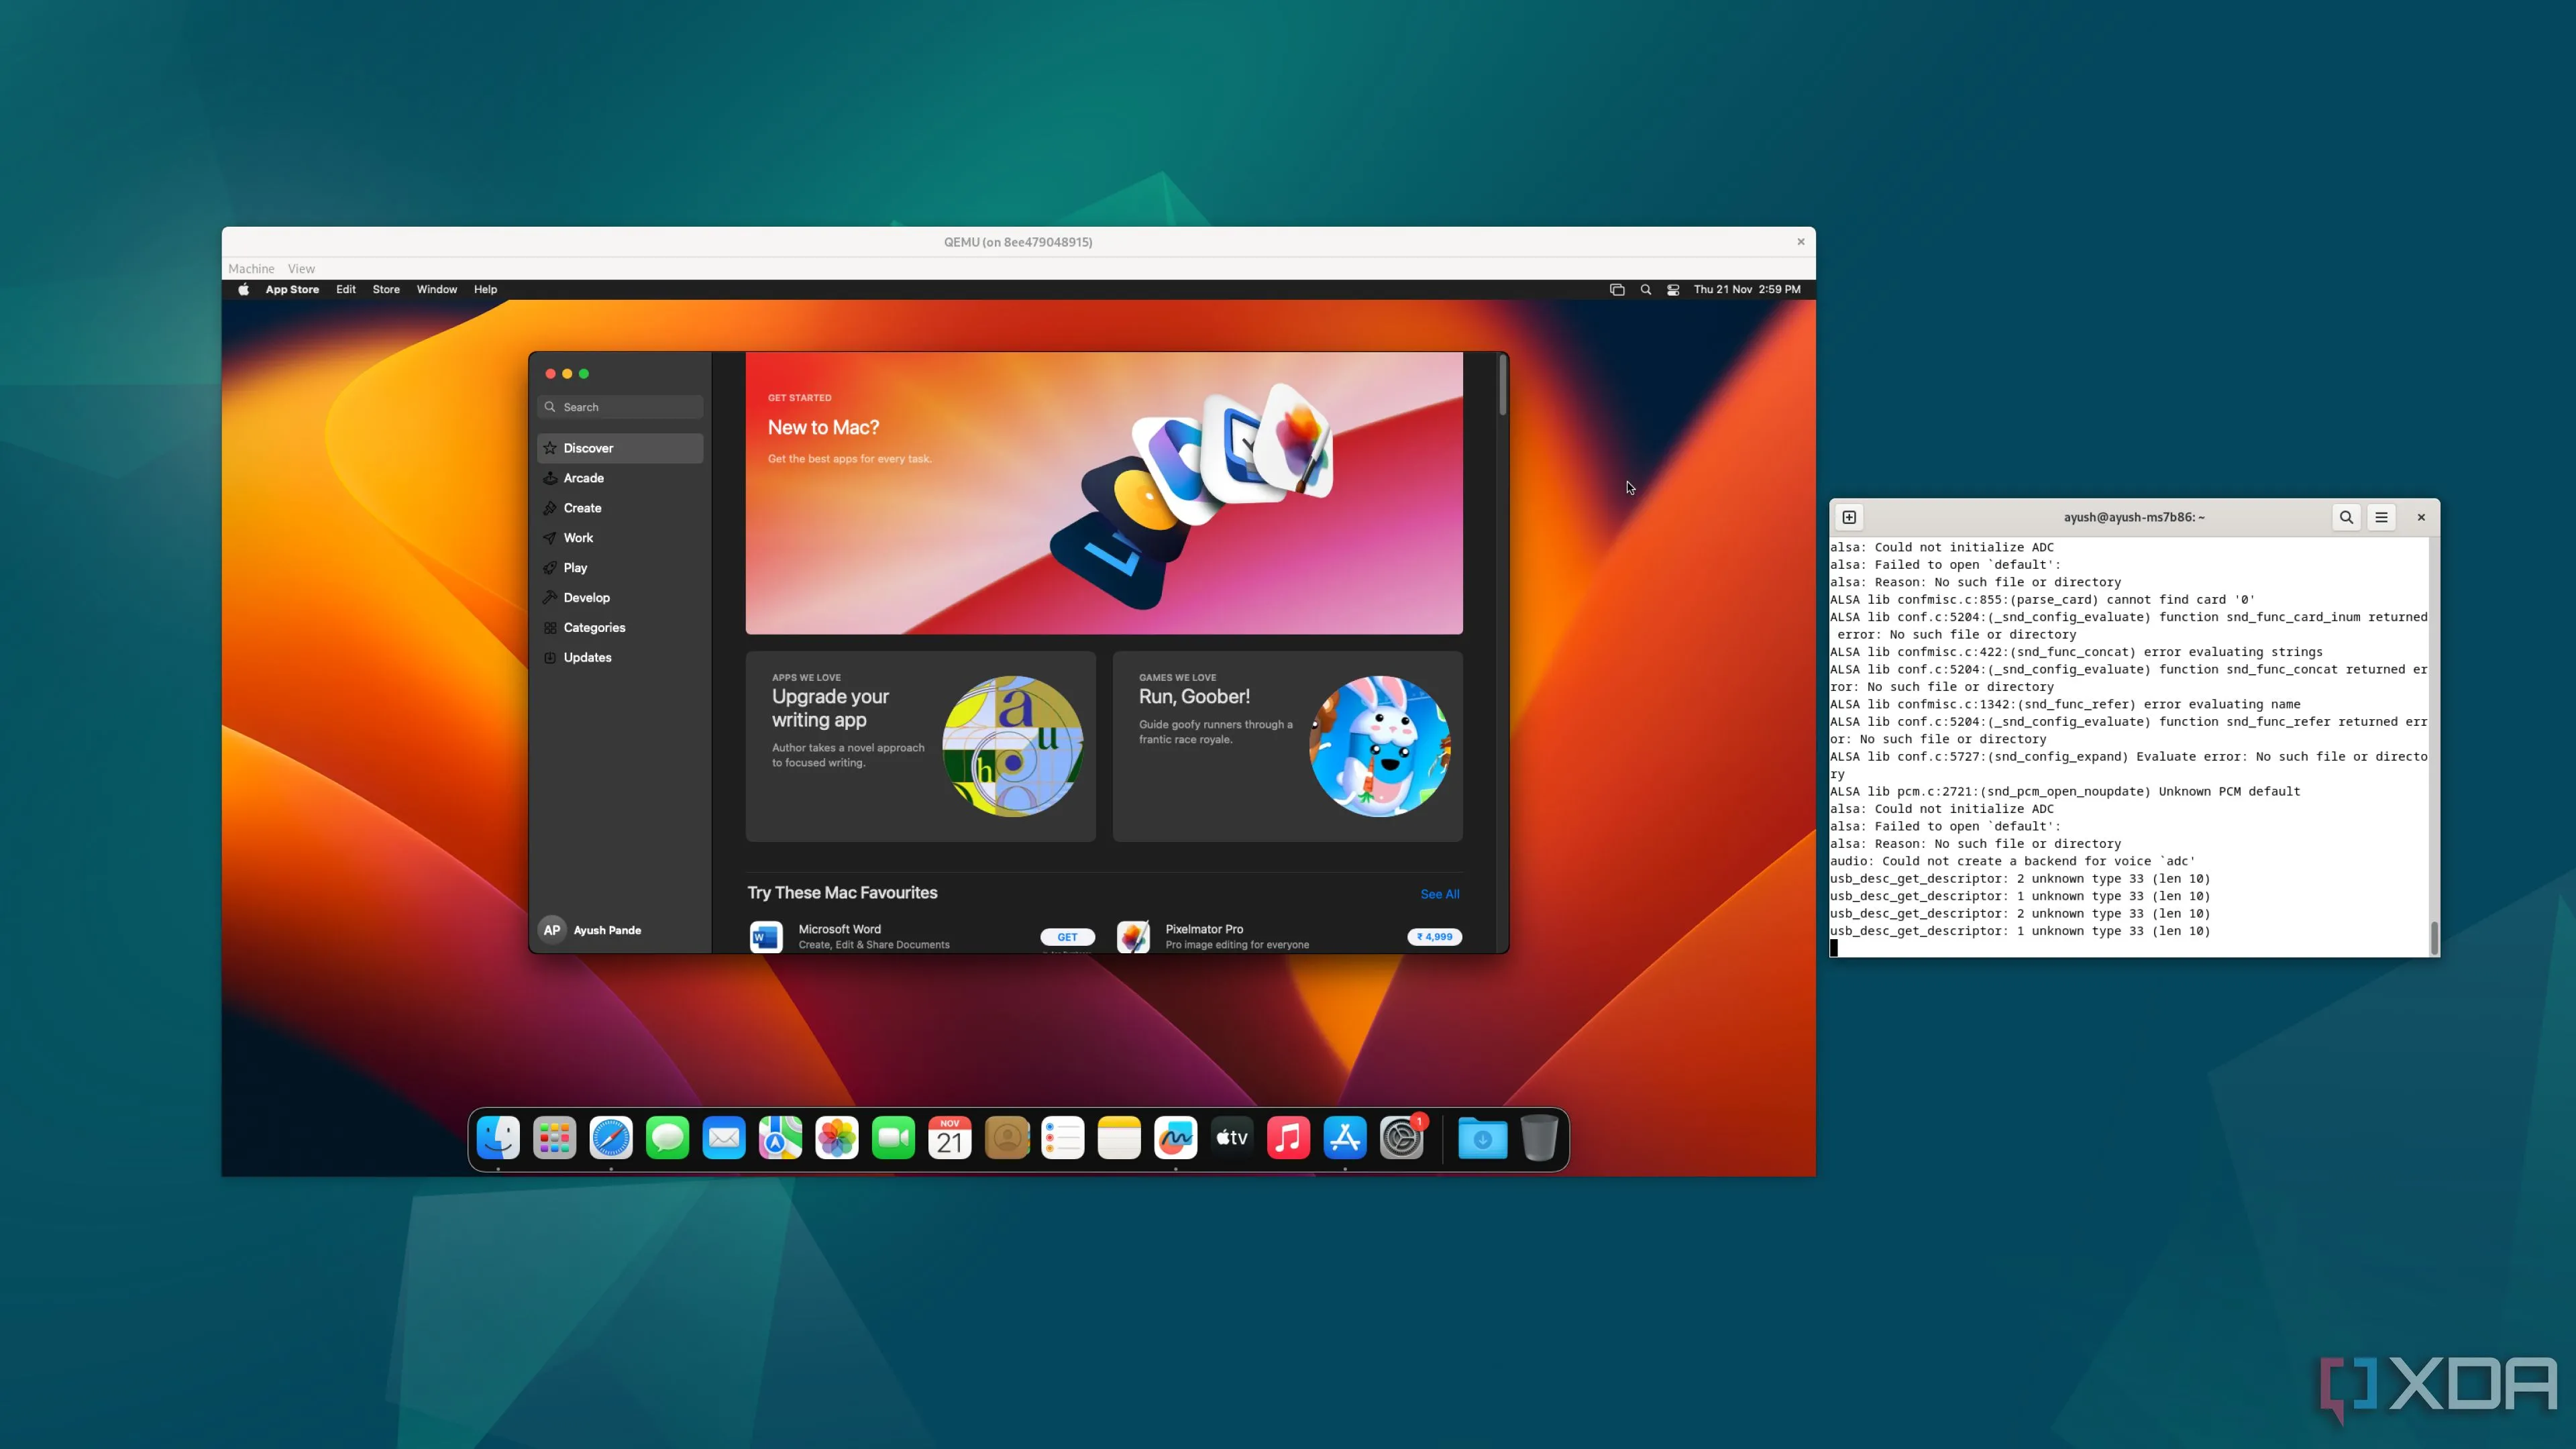Select Develop in App Store sidebar

(620, 598)
